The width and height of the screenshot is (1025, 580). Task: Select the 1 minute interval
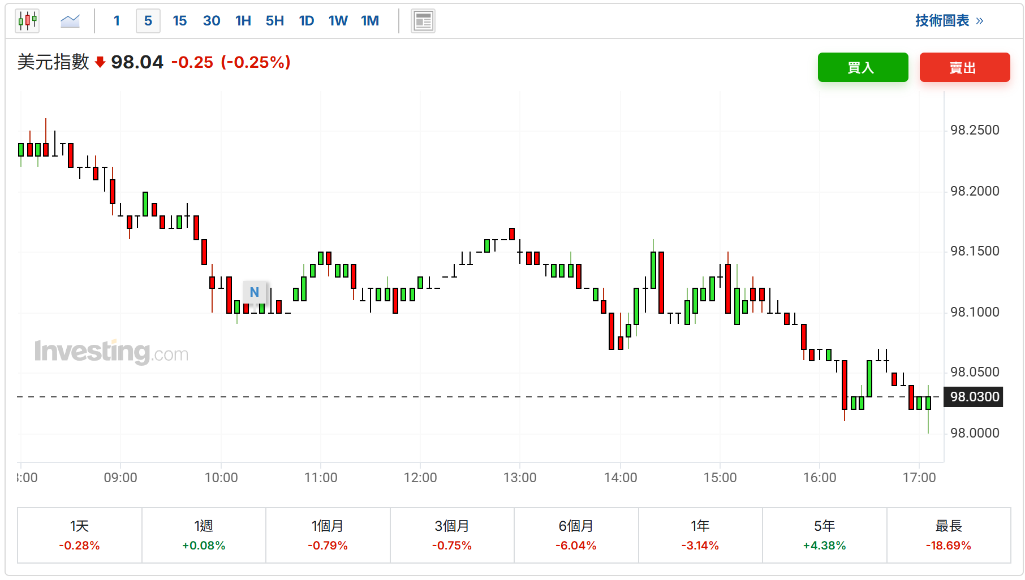click(x=117, y=21)
